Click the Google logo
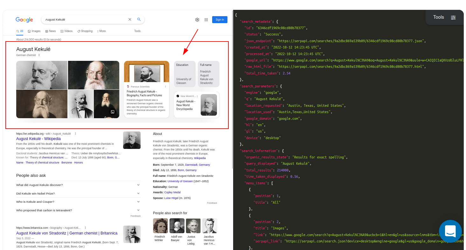The width and height of the screenshot is (466, 250). (x=24, y=20)
